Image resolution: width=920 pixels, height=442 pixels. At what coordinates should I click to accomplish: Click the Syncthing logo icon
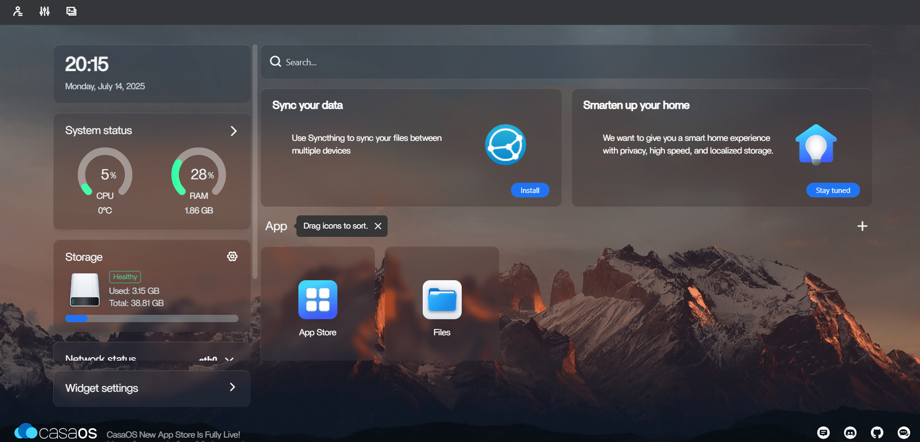(506, 145)
